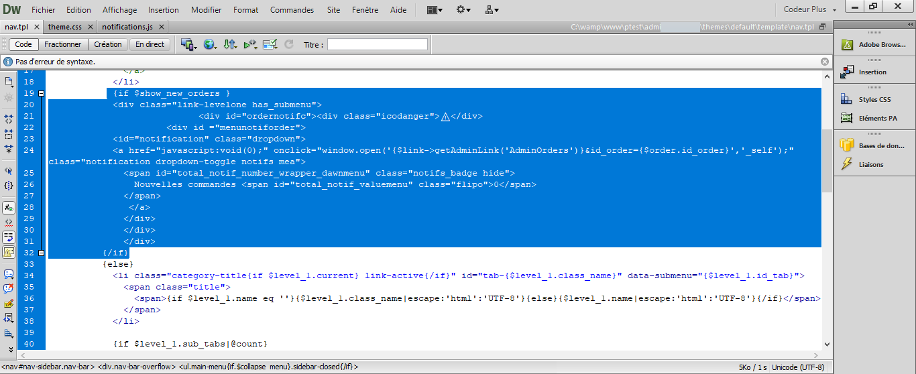Click the Collapse Selection icon

(x=9, y=133)
